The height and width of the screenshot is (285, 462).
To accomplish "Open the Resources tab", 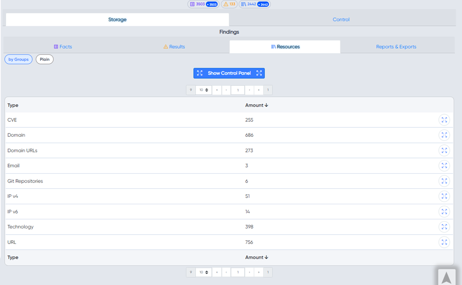I will point(285,47).
